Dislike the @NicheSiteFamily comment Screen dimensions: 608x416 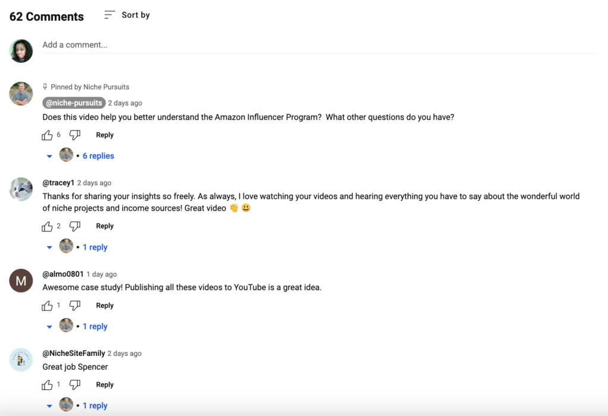75,385
